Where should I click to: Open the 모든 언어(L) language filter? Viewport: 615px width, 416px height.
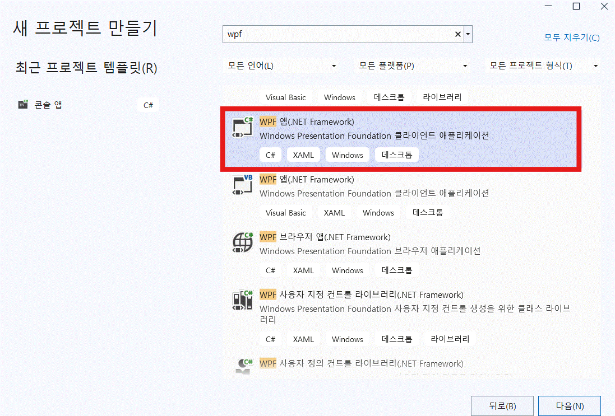[281, 66]
